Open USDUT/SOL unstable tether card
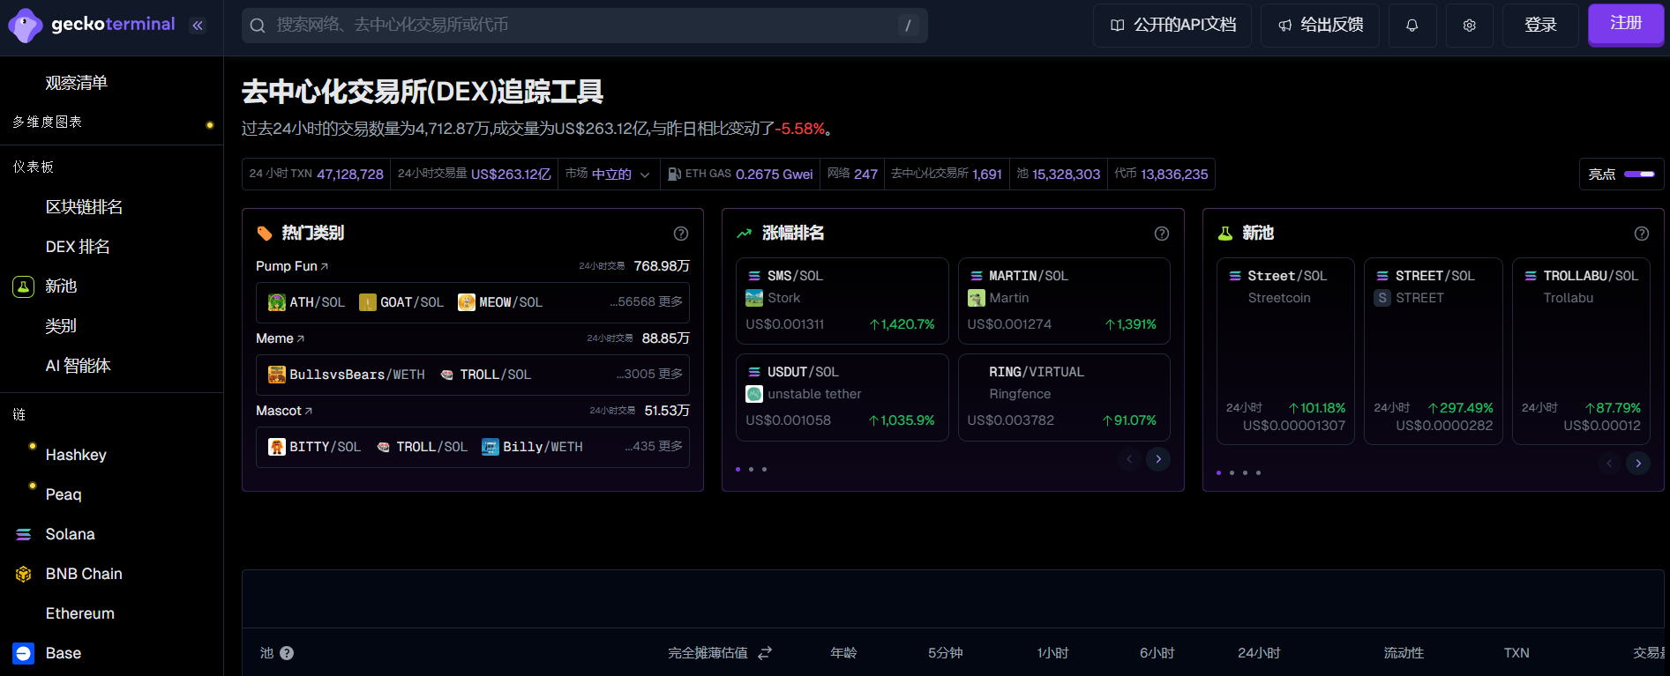 (x=842, y=397)
